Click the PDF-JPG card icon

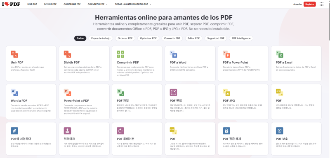[226, 92]
